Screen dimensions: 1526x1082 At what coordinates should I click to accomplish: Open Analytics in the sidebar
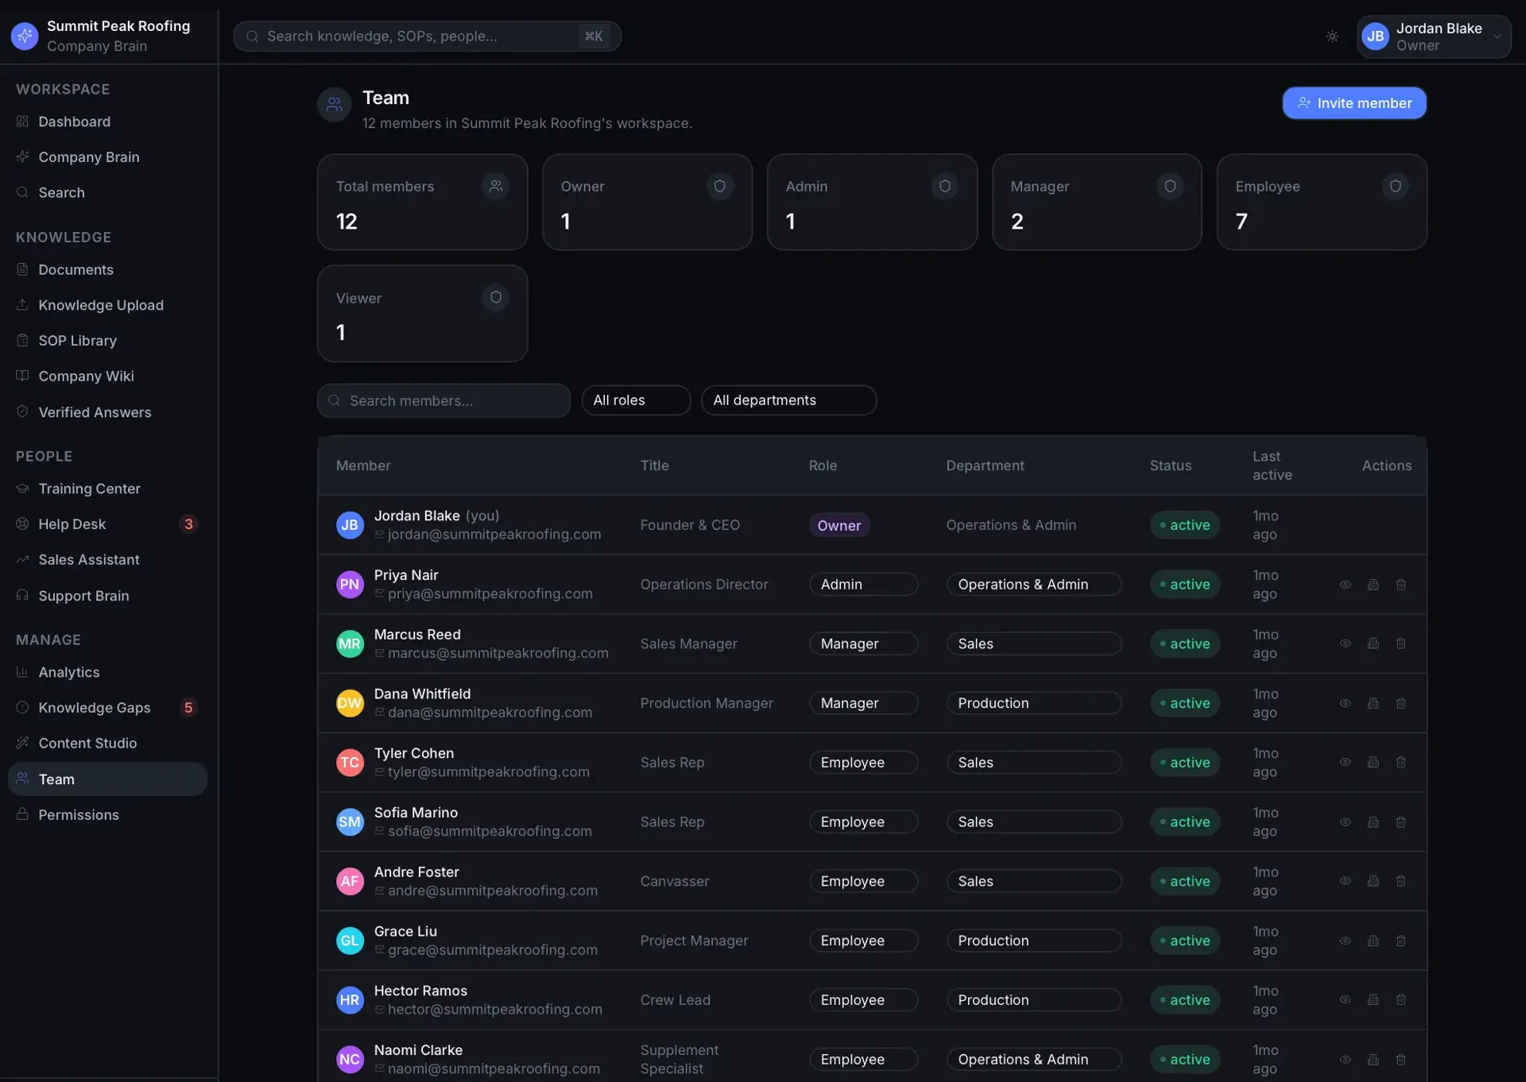pos(107,672)
